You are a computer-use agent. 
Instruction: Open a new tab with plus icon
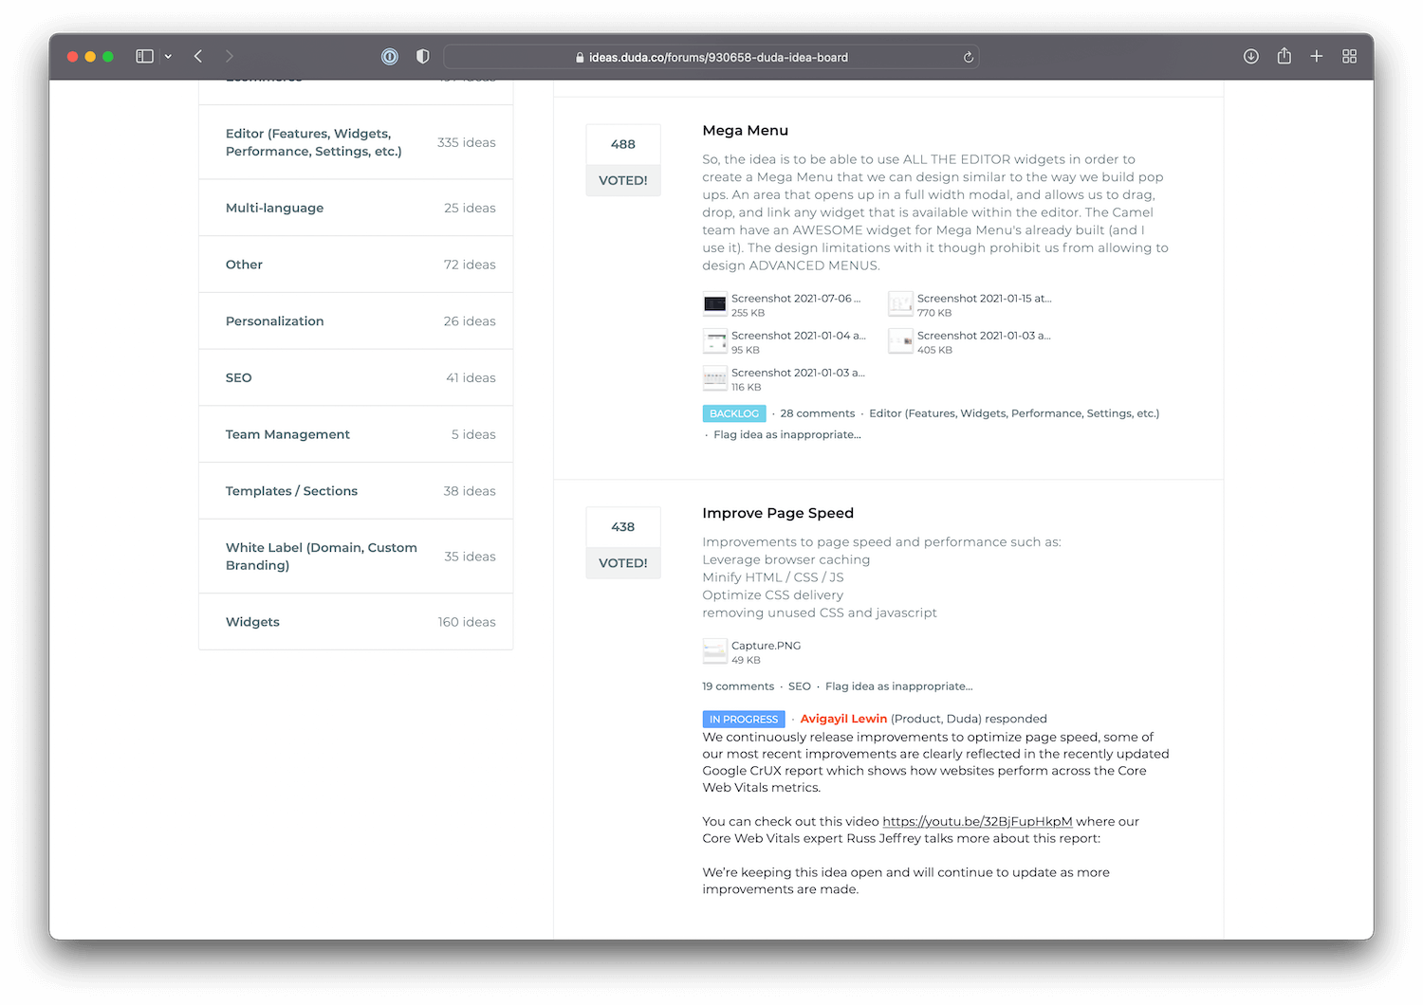point(1317,57)
